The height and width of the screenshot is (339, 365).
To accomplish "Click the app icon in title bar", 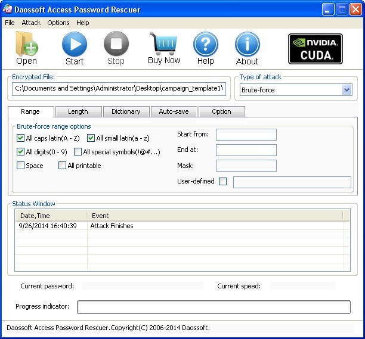I will click(7, 10).
